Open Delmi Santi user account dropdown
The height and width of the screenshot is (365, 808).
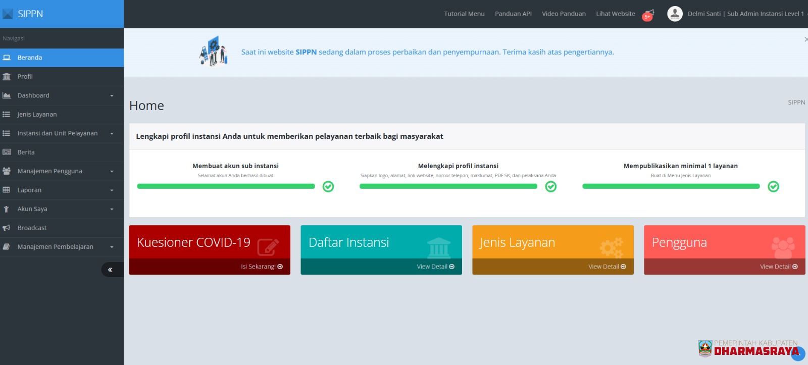(747, 14)
